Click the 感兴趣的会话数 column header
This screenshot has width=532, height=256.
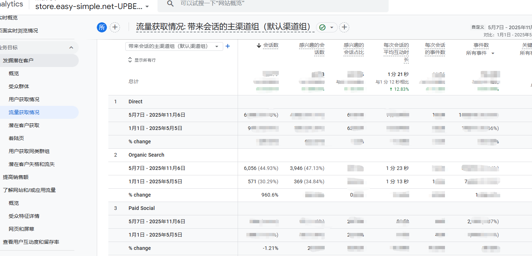(x=312, y=49)
